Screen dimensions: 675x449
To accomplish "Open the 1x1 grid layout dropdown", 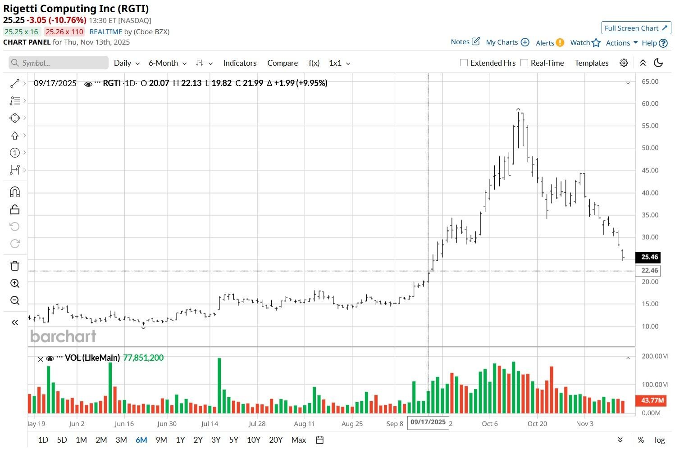I will tap(339, 63).
